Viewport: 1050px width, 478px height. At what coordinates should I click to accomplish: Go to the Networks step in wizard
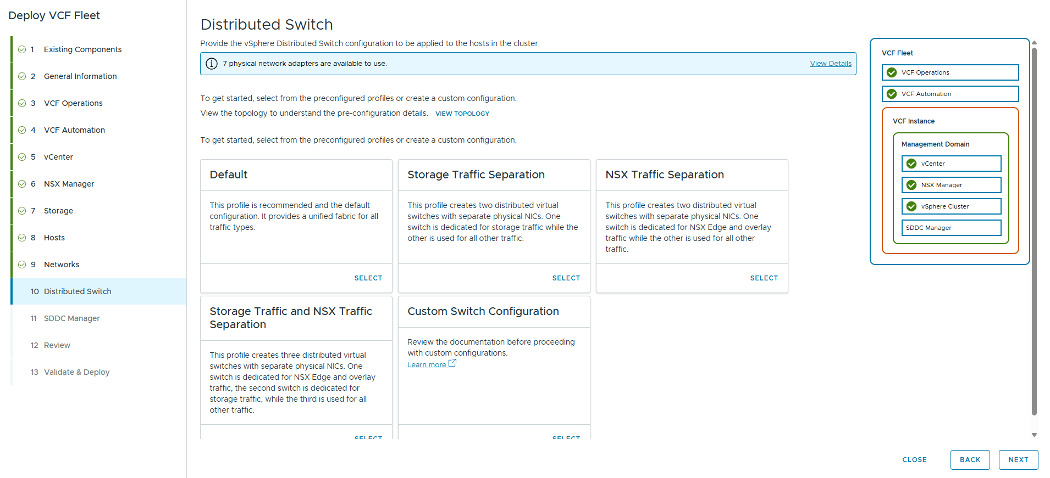[x=62, y=265]
